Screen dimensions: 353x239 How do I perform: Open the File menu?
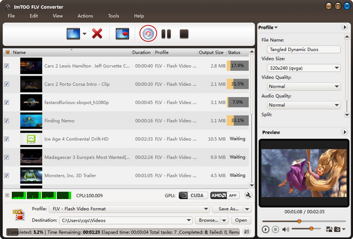[11, 16]
